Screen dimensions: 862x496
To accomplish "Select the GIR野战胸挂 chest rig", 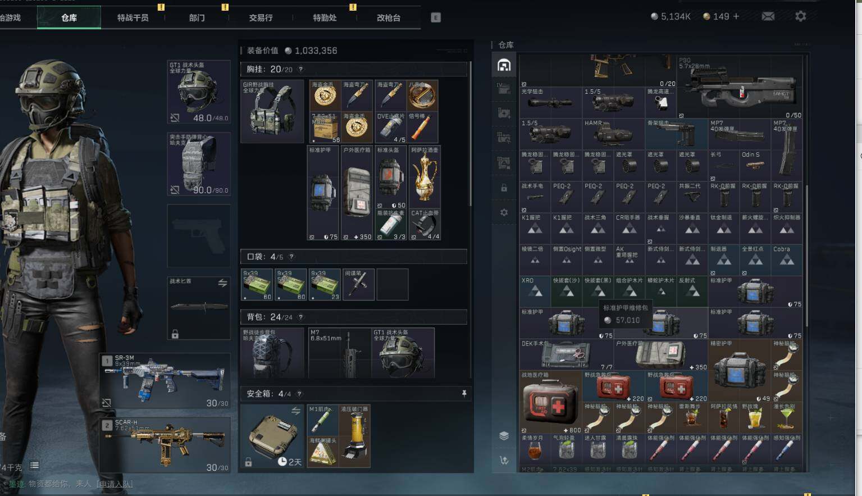I will pyautogui.click(x=272, y=111).
